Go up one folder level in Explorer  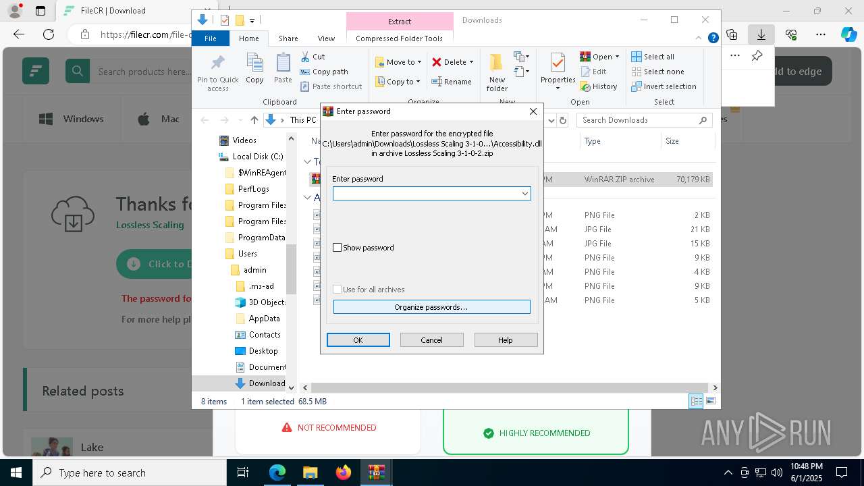pyautogui.click(x=254, y=120)
